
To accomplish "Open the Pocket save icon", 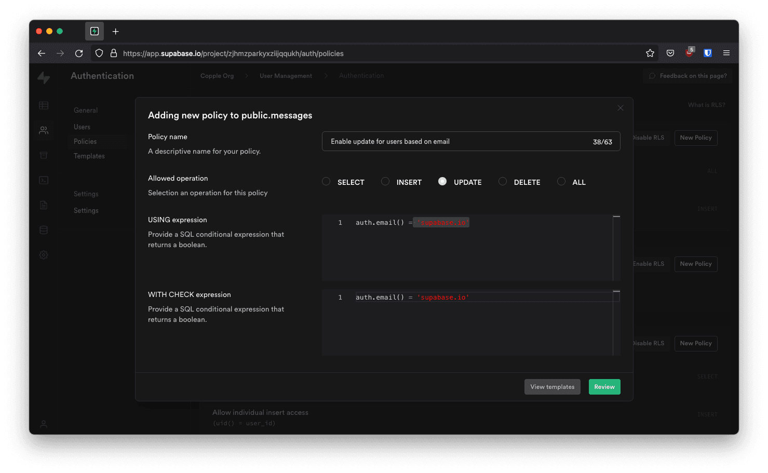I will [670, 53].
